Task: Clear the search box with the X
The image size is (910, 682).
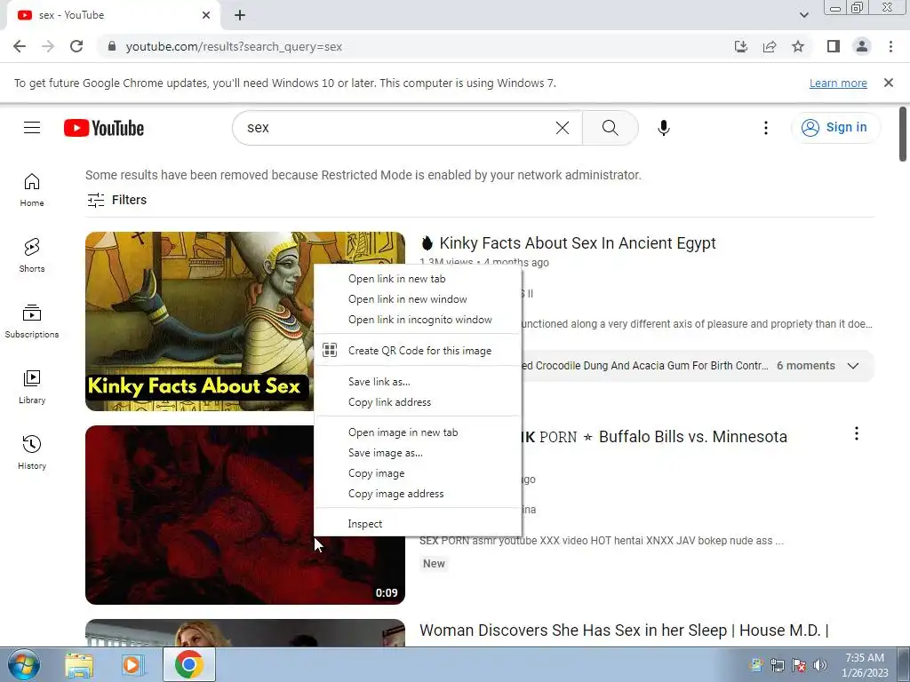Action: 563,128
